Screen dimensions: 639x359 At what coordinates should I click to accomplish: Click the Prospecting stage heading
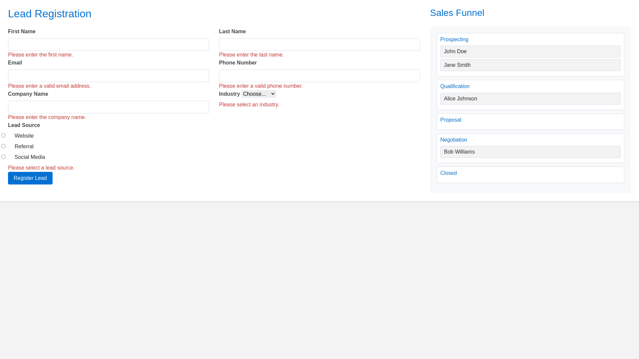[454, 40]
